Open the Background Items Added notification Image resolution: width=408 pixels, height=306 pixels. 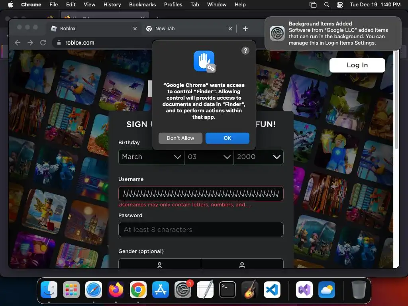tap(333, 33)
